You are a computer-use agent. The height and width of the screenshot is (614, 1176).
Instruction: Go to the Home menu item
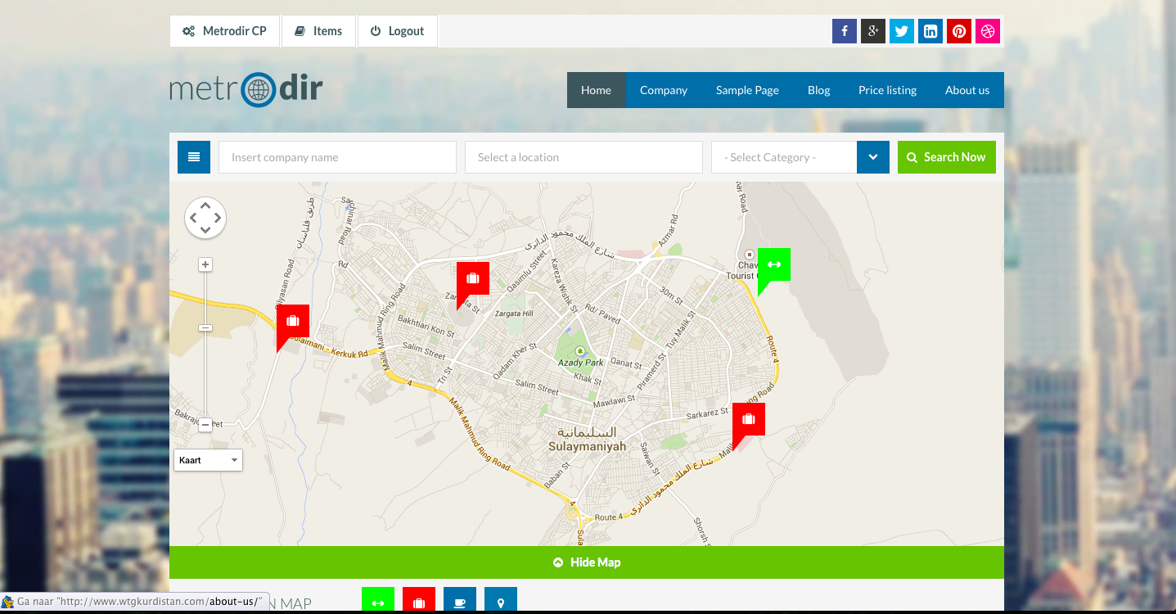596,90
